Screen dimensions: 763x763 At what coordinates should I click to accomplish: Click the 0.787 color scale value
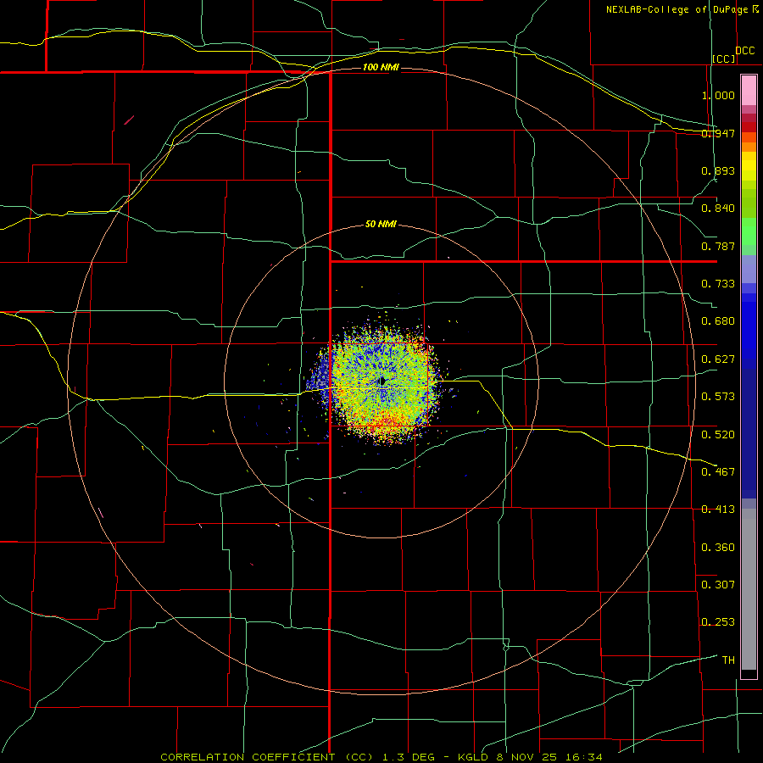tap(718, 246)
